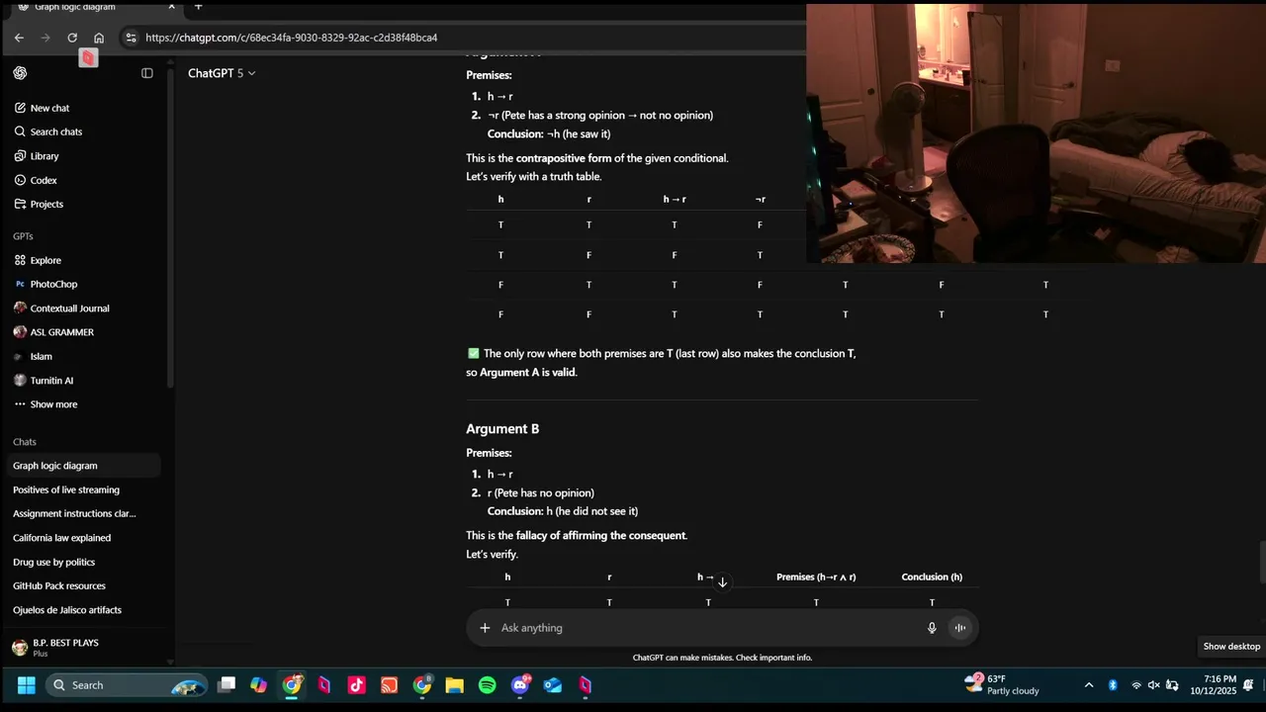Click the browser home icon

tap(99, 38)
